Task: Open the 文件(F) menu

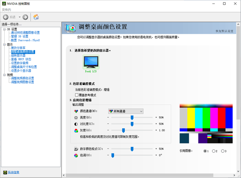Action: click(x=6, y=10)
